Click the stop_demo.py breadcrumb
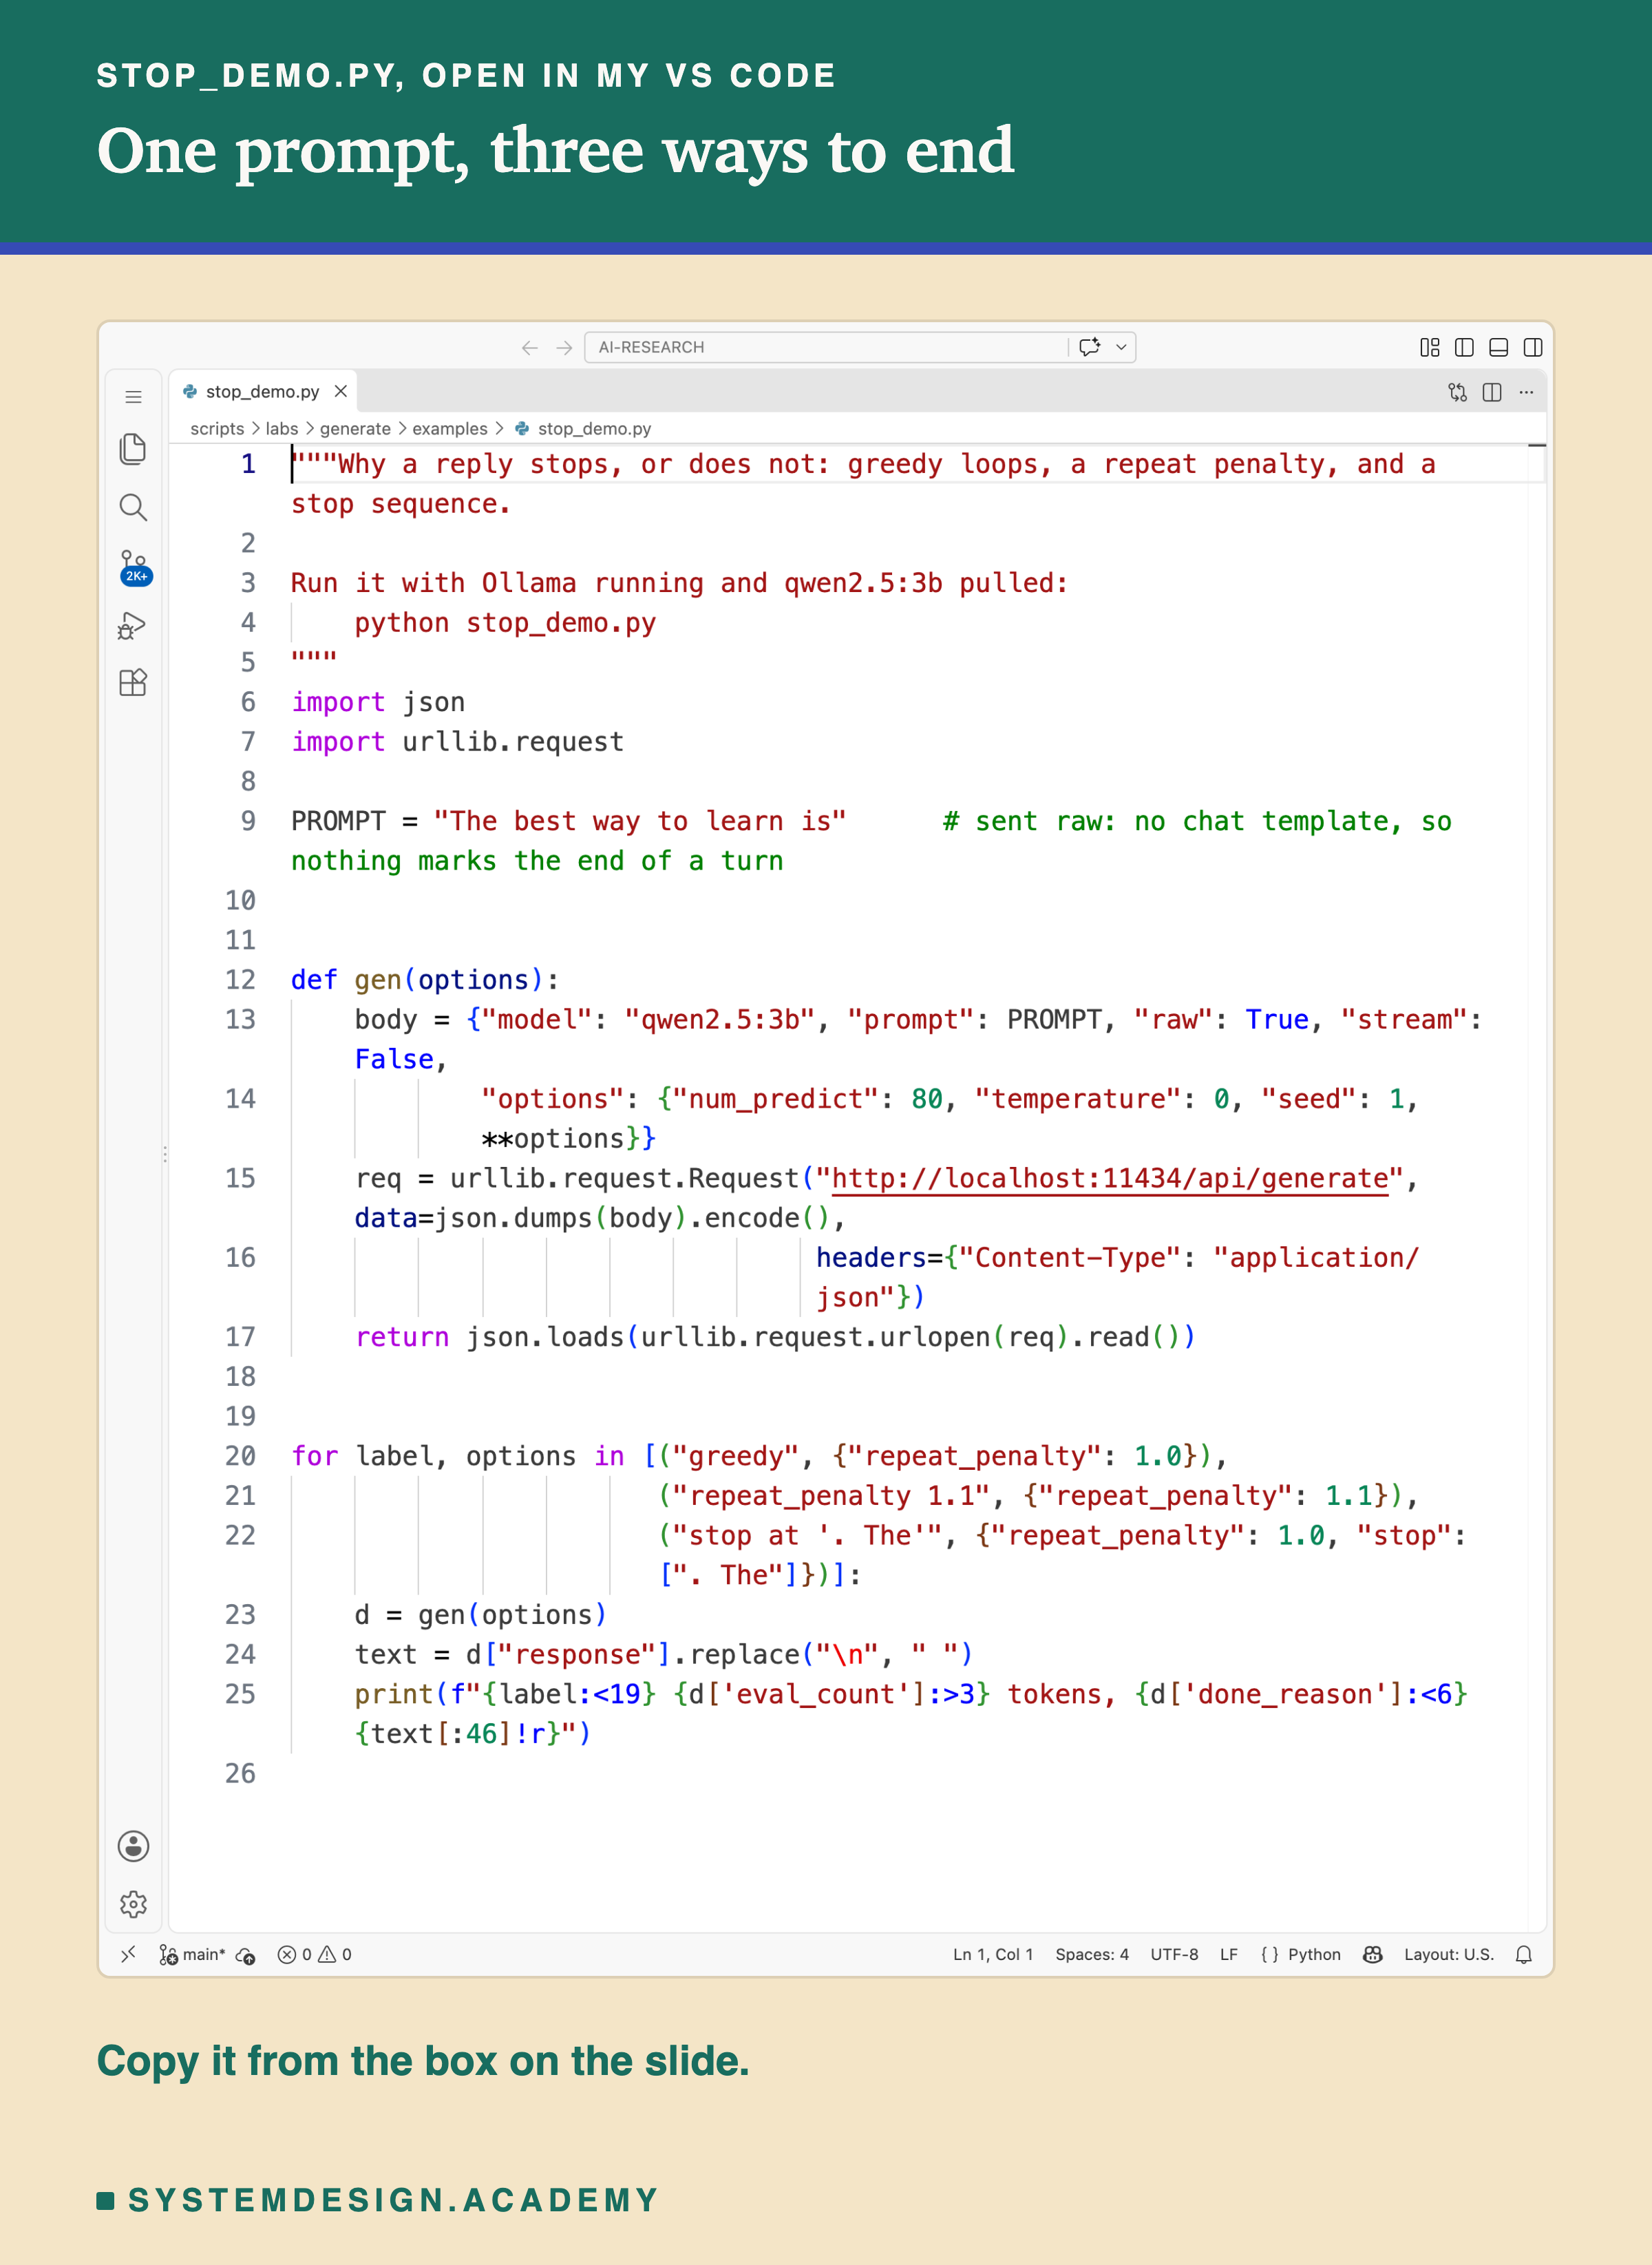Screen dimensions: 1652x2265 pos(583,429)
